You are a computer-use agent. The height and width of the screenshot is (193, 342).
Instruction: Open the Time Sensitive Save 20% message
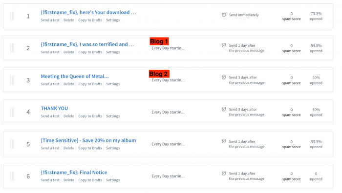88,140
